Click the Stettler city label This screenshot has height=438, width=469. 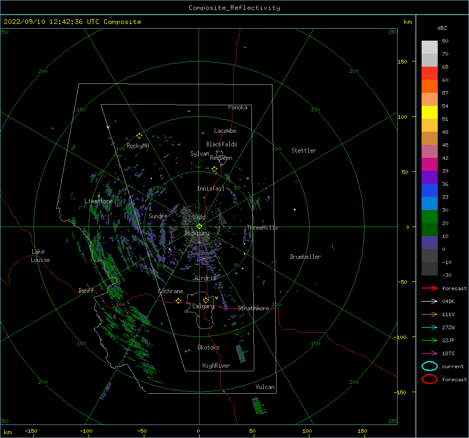(304, 151)
